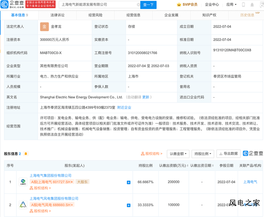The height and width of the screenshot is (217, 264).
Task: Sort by 认缴出资日期 column header
Action: tap(202, 166)
